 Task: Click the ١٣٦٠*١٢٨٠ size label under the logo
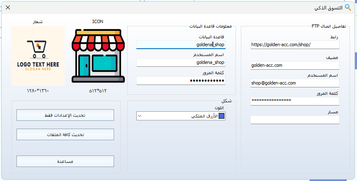pos(38,91)
